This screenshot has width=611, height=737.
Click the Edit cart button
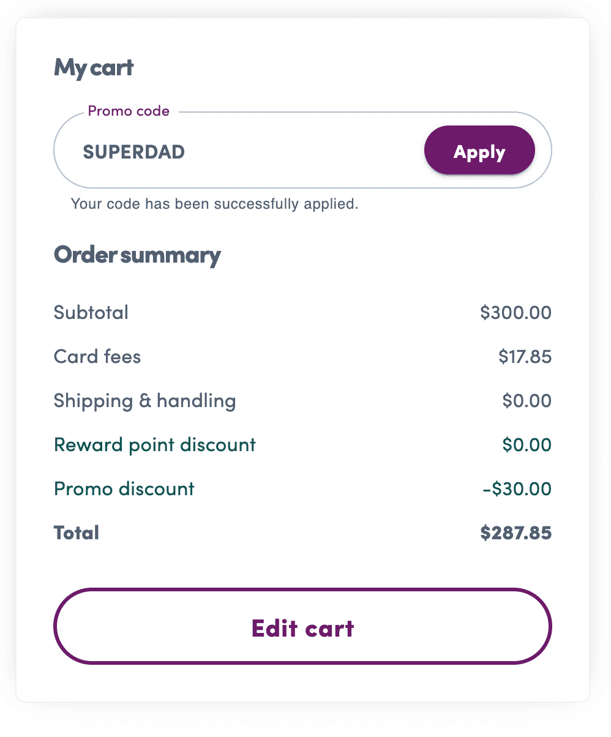point(303,627)
